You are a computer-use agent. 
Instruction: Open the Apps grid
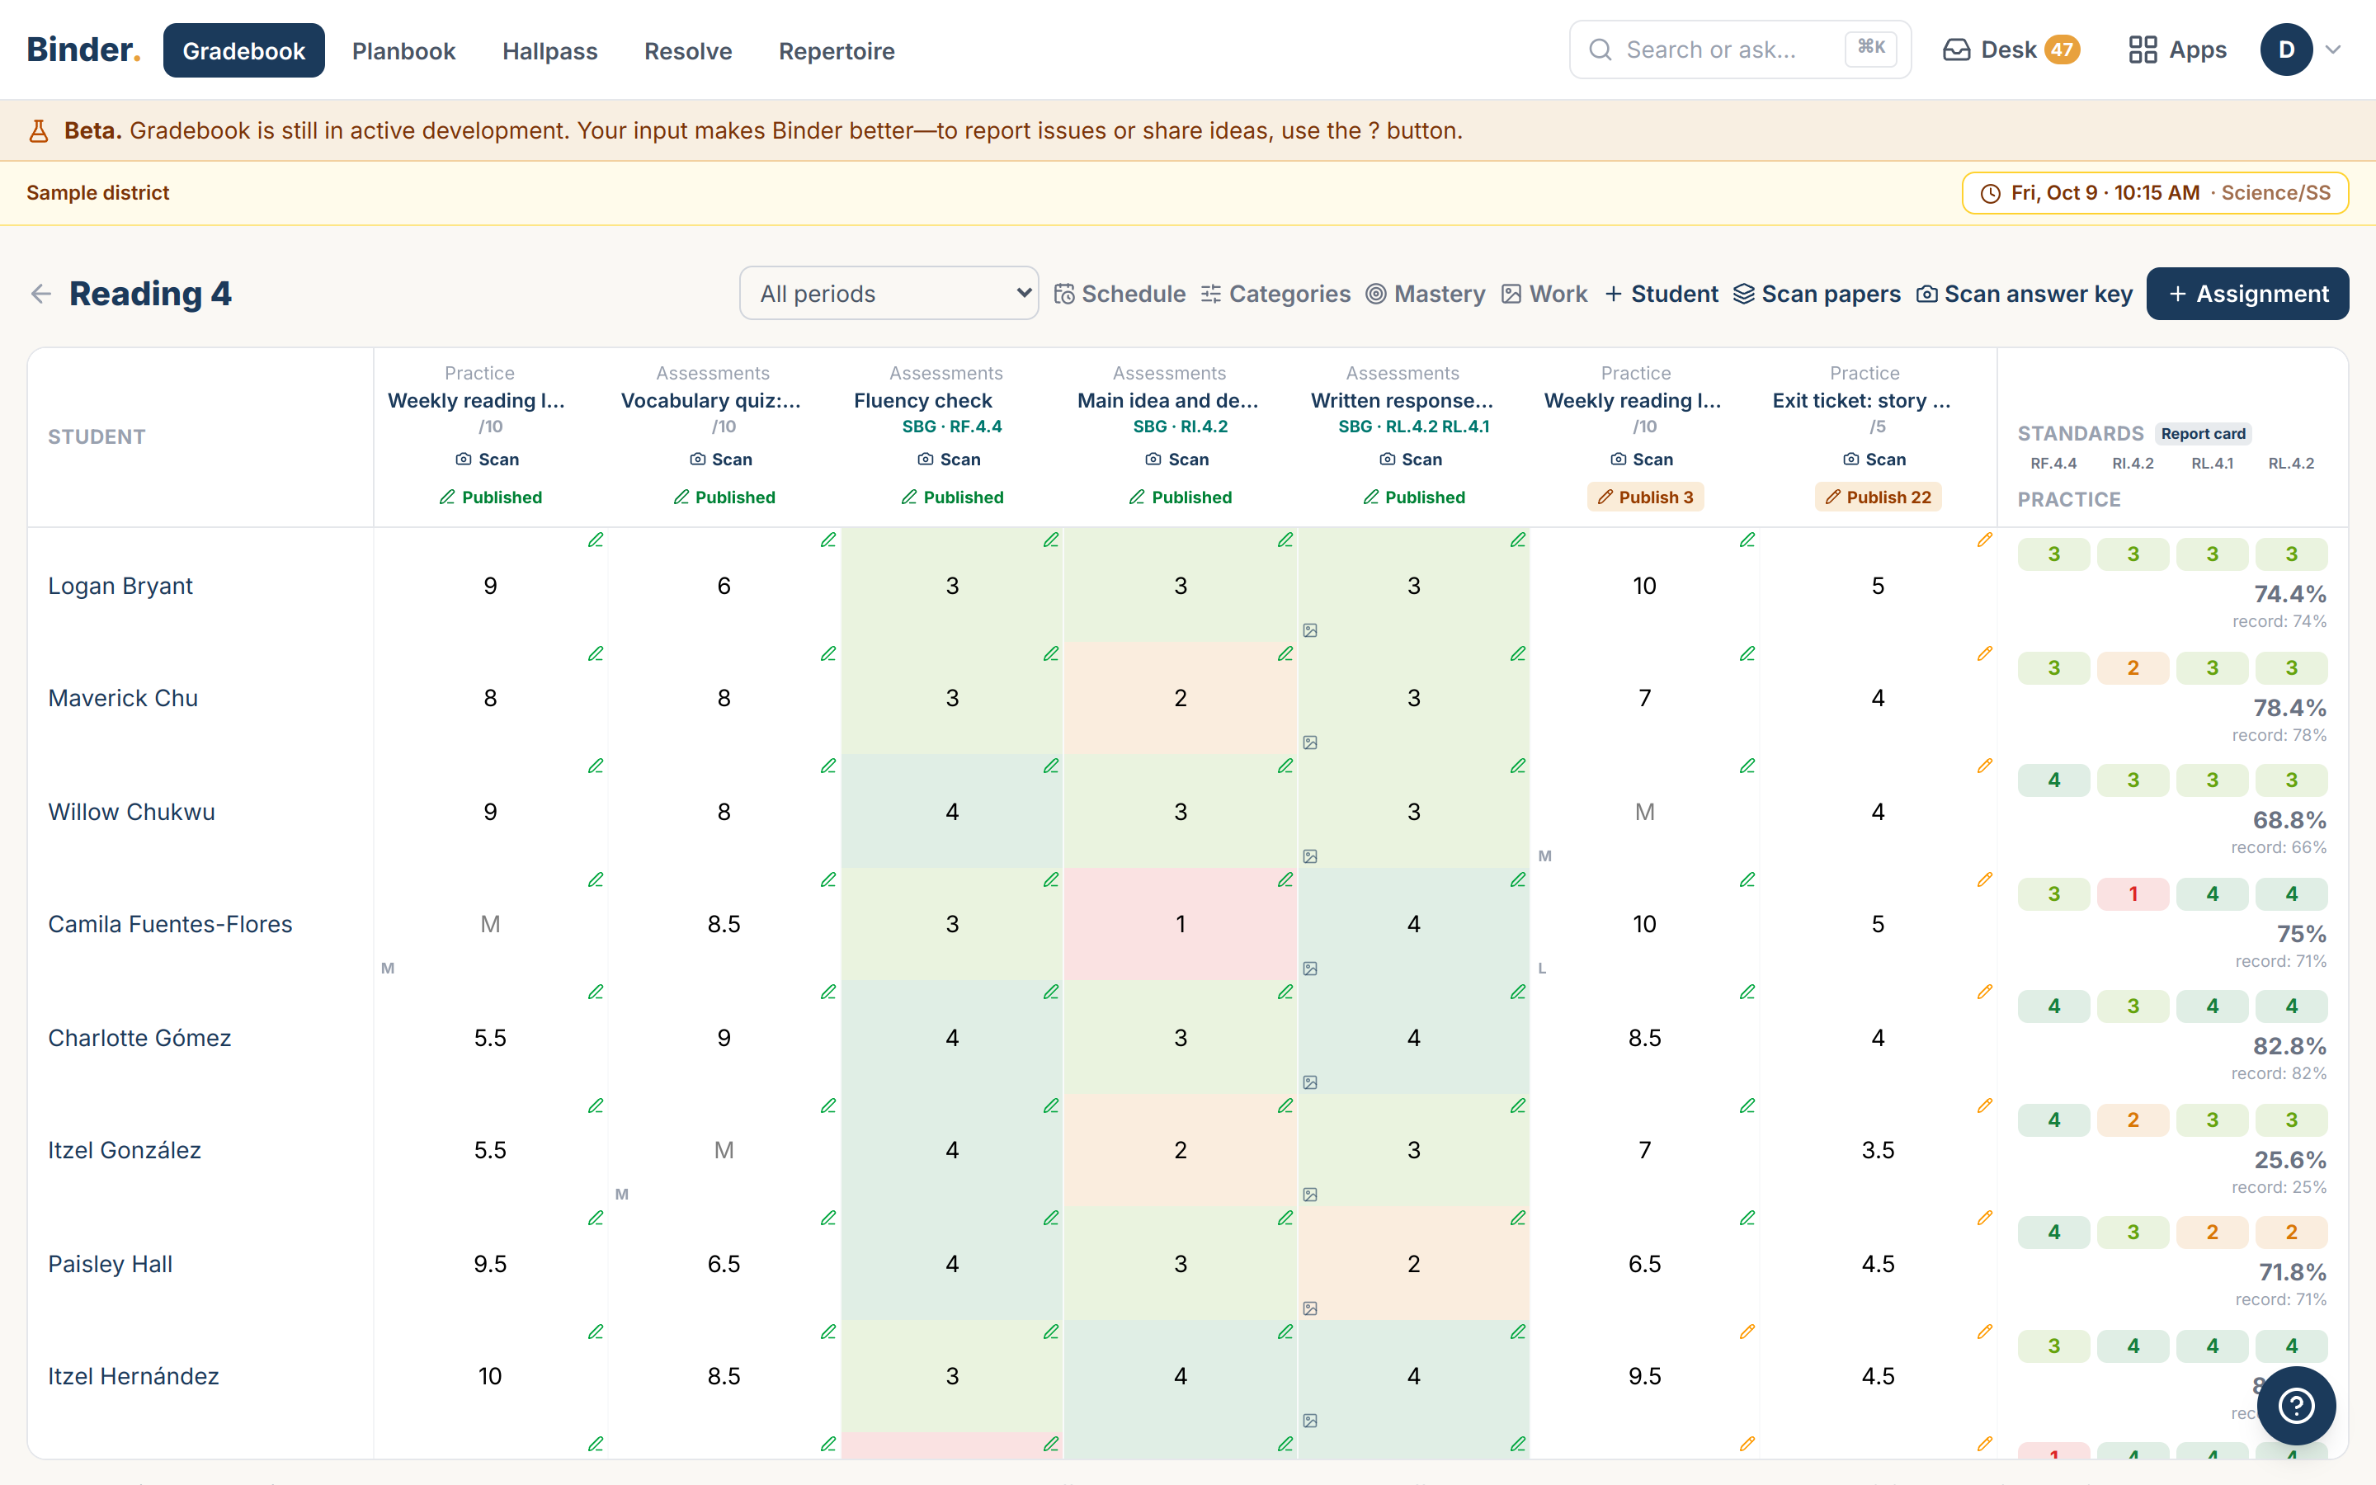tap(2176, 50)
